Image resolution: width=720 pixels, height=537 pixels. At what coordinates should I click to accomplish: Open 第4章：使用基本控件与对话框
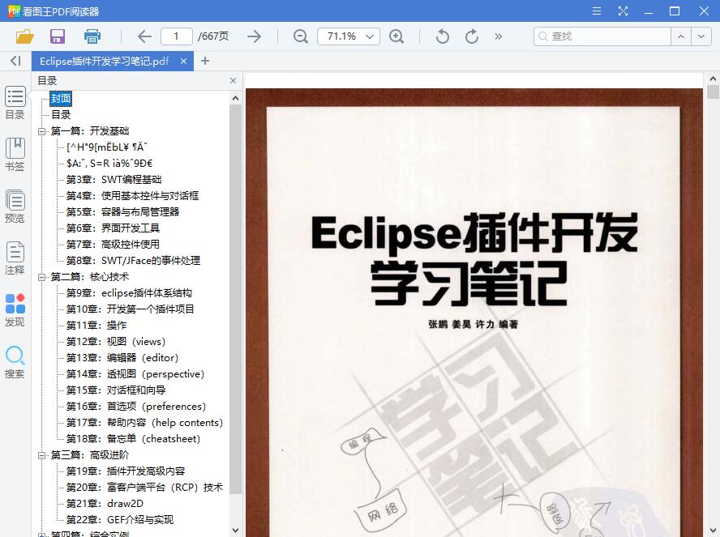pos(132,196)
